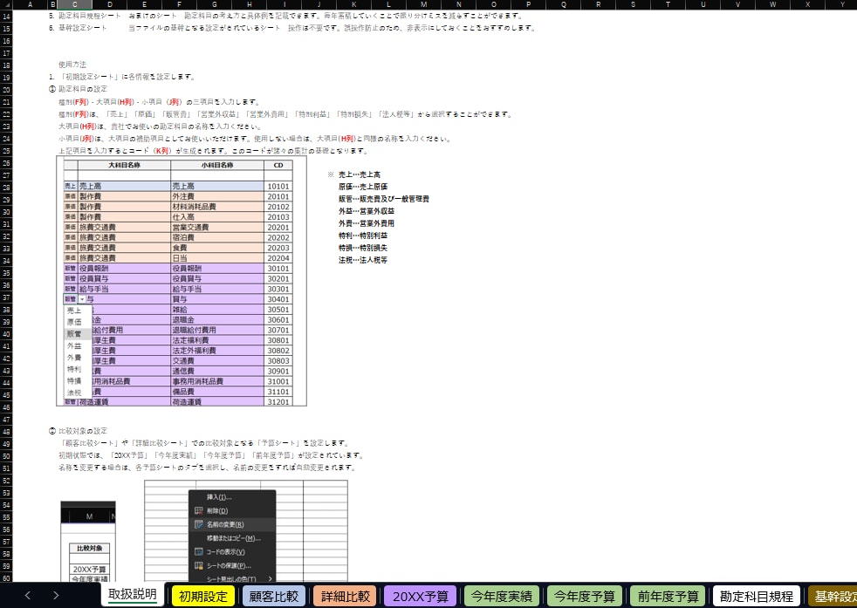Select the column K header

tap(353, 4)
